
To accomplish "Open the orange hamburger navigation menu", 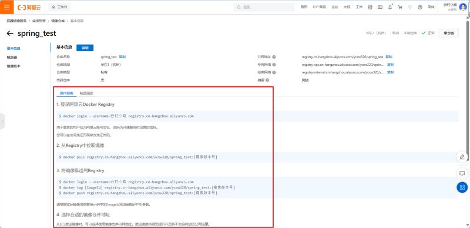I will click(6, 7).
